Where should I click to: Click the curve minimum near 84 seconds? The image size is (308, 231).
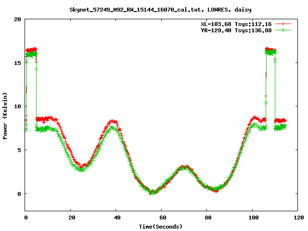216,190
